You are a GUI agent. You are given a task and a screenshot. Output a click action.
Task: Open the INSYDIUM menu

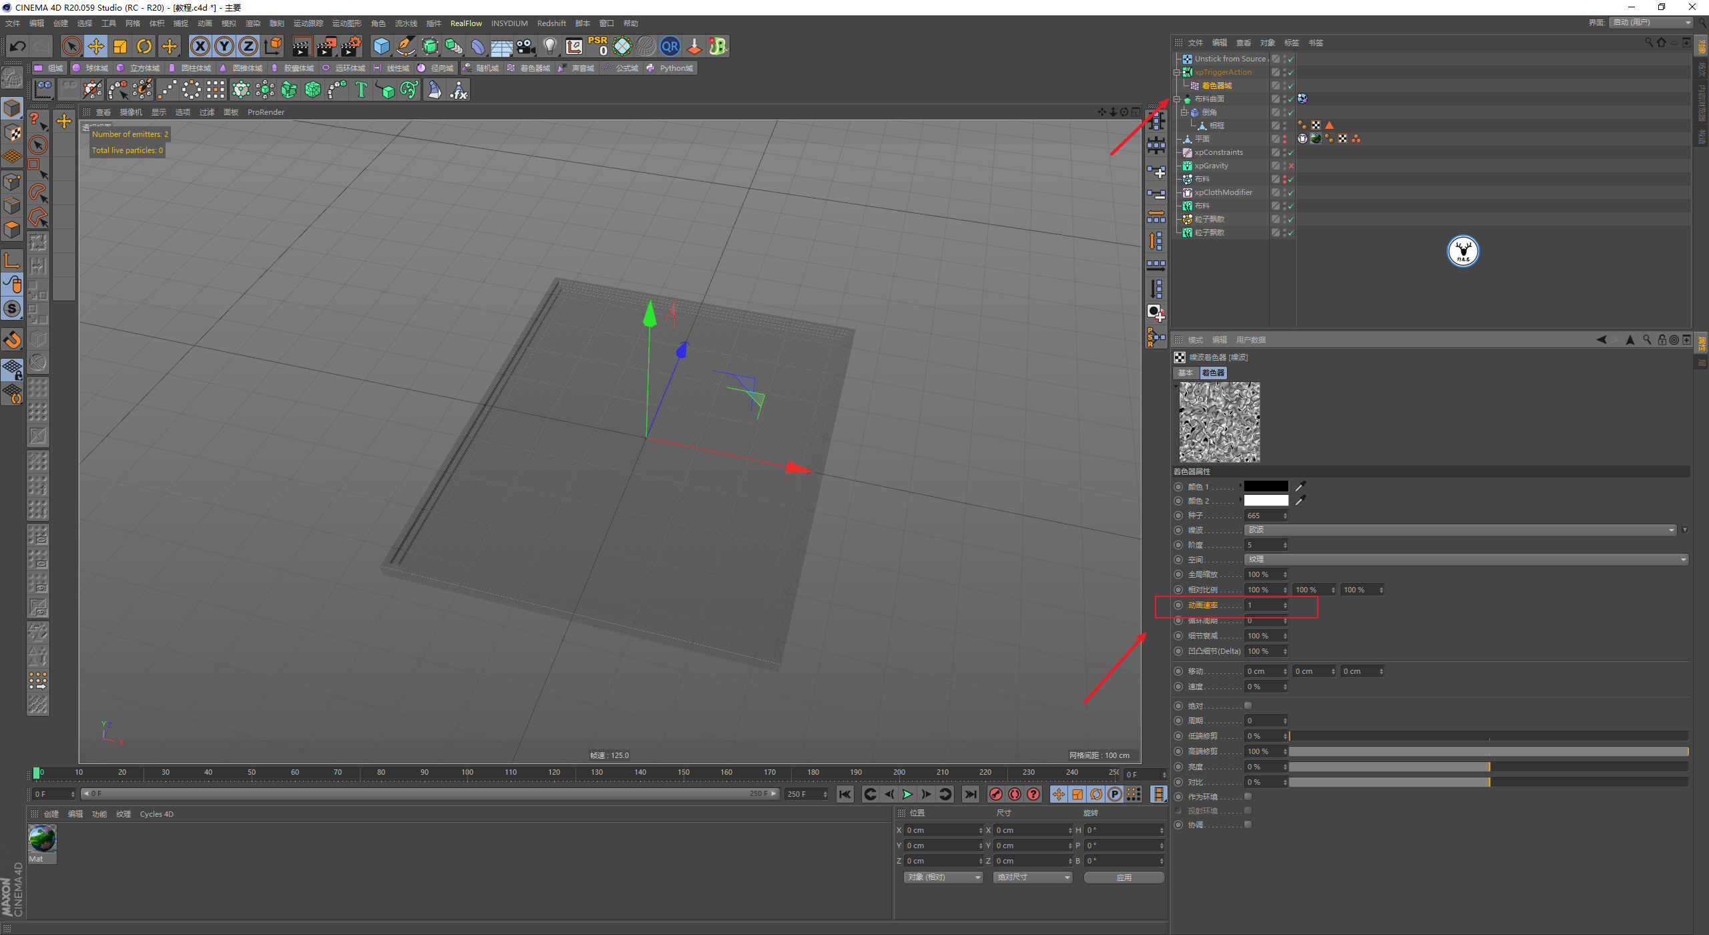pos(509,23)
